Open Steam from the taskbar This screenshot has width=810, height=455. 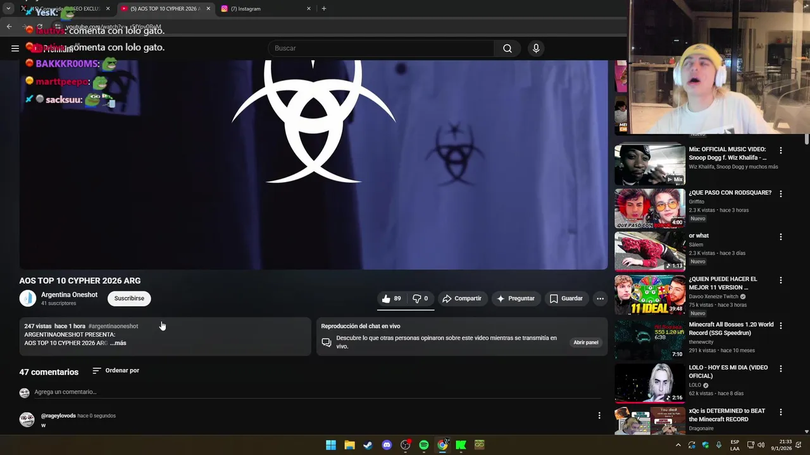coord(368,445)
